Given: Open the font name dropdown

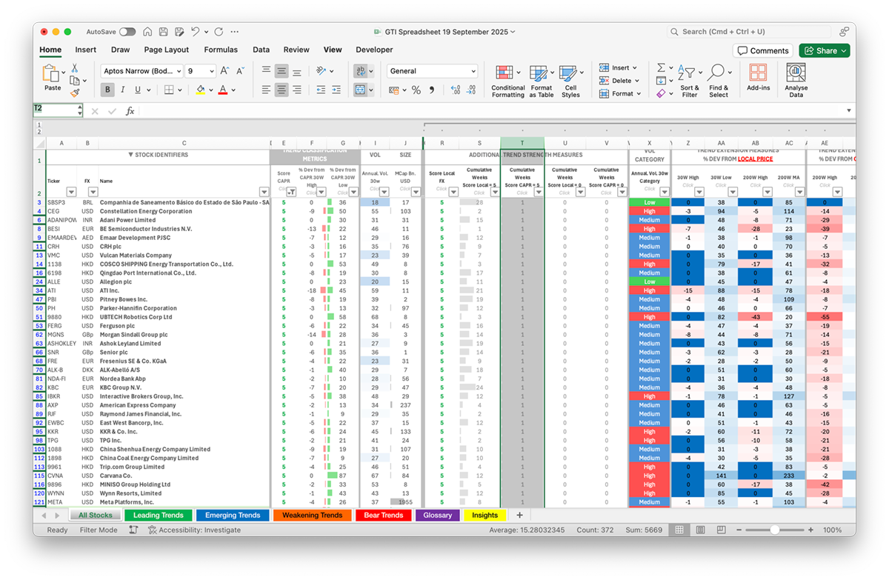Looking at the screenshot, I should 178,71.
